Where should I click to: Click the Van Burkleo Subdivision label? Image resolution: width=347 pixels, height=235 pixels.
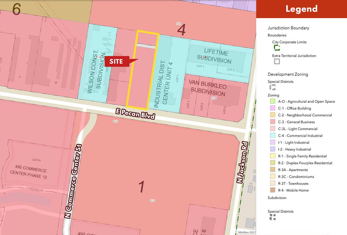point(208,88)
